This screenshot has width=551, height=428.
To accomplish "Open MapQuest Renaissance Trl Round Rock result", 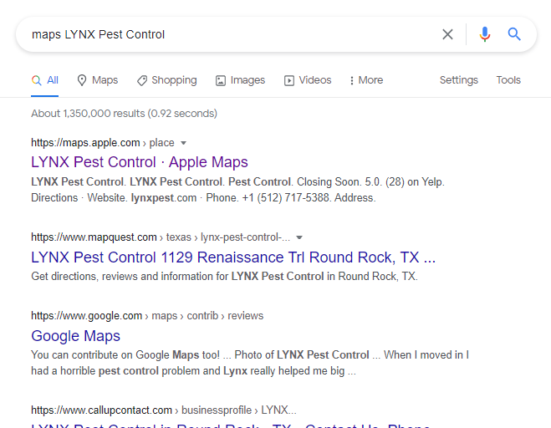I will pos(233,257).
